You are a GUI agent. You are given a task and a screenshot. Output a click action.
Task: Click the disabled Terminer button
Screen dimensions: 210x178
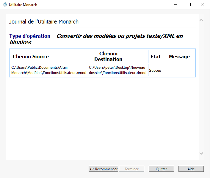[131, 169]
